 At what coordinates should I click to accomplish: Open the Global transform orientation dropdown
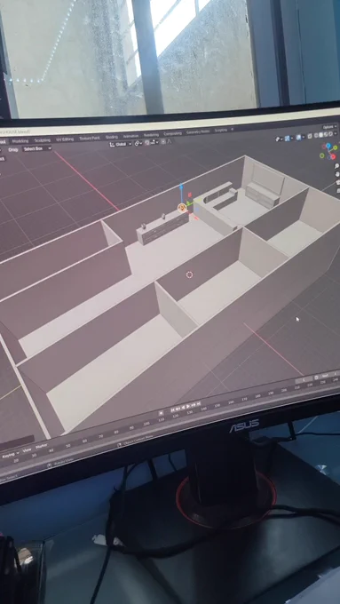click(x=121, y=144)
